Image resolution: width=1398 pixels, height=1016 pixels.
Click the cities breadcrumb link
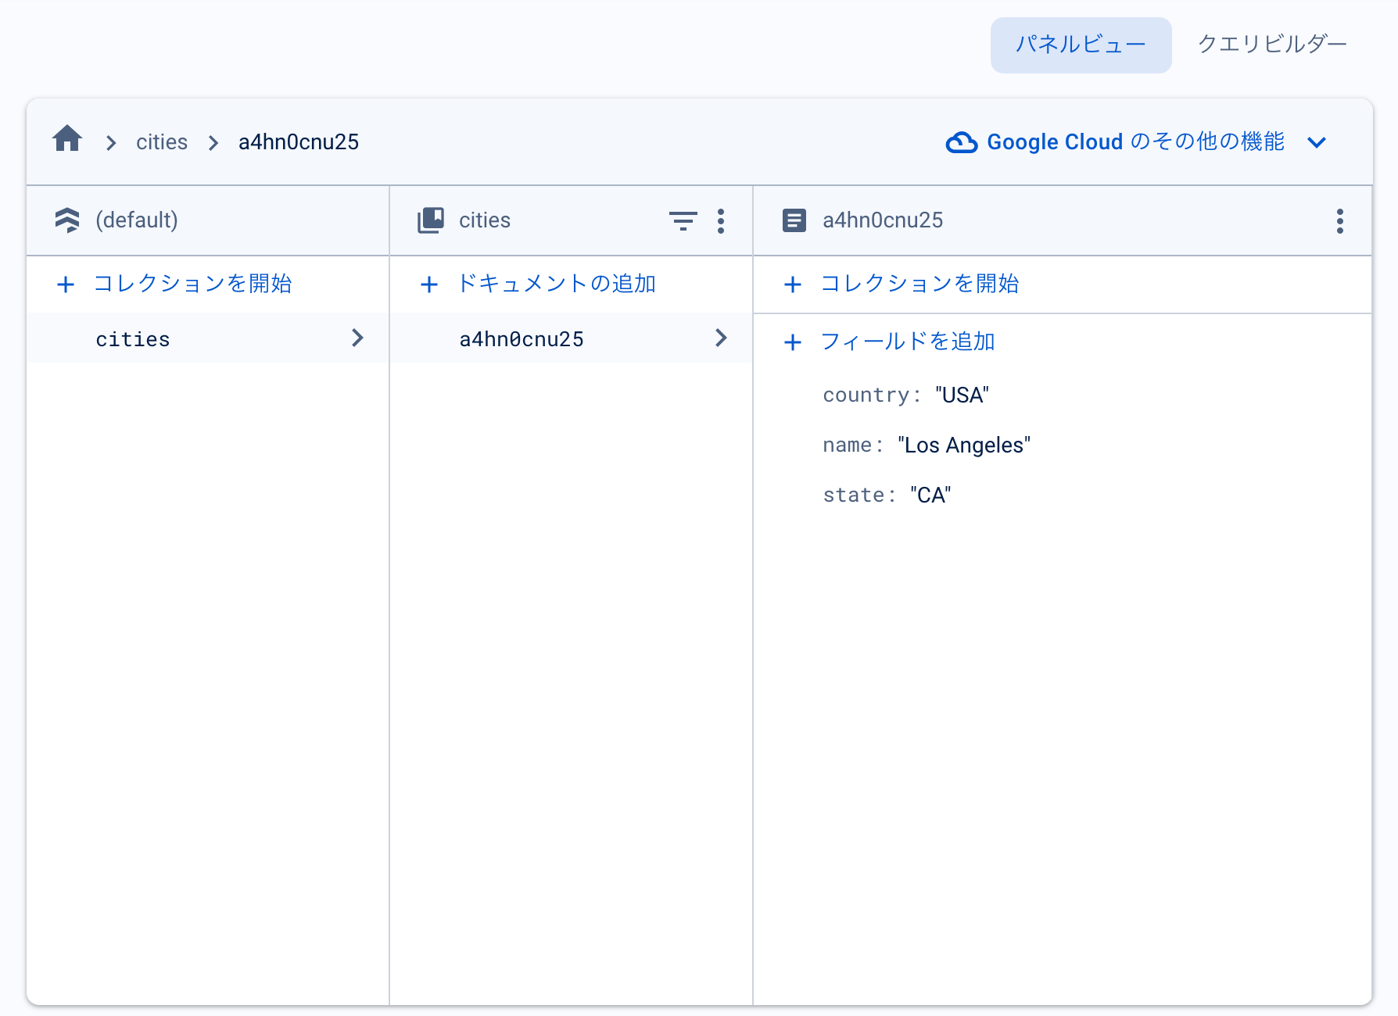coord(162,141)
